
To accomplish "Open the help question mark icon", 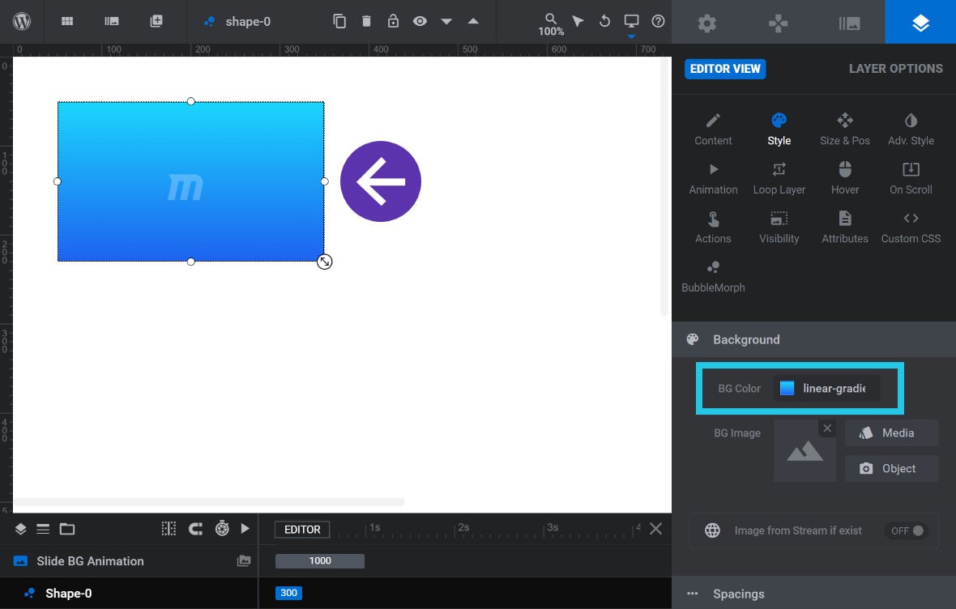I will [658, 21].
